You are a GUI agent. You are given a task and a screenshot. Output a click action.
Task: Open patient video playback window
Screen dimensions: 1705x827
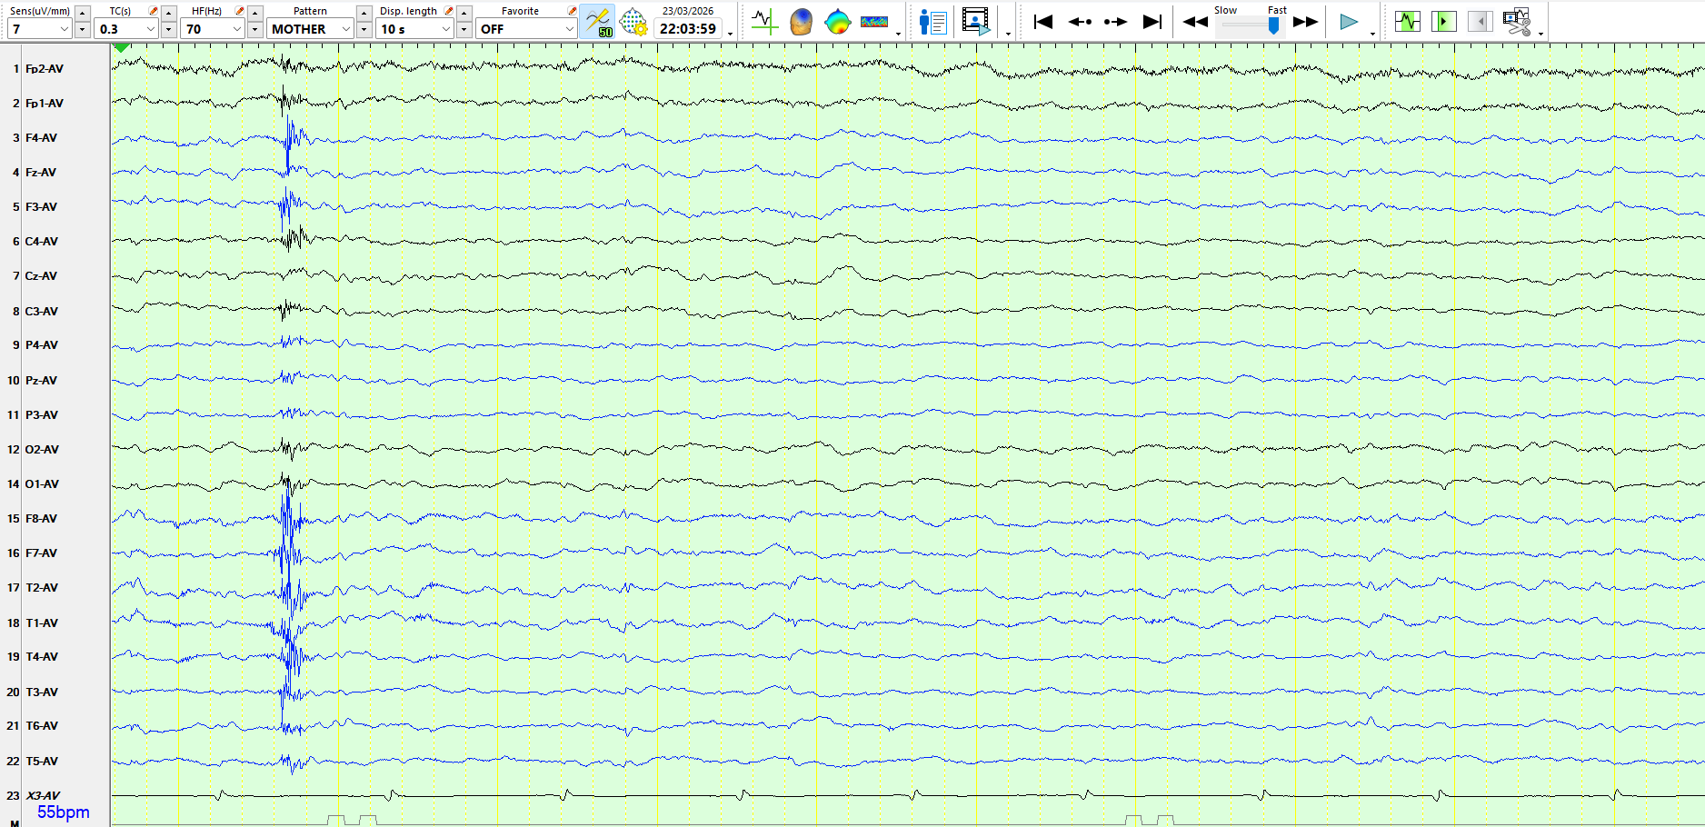(x=975, y=22)
